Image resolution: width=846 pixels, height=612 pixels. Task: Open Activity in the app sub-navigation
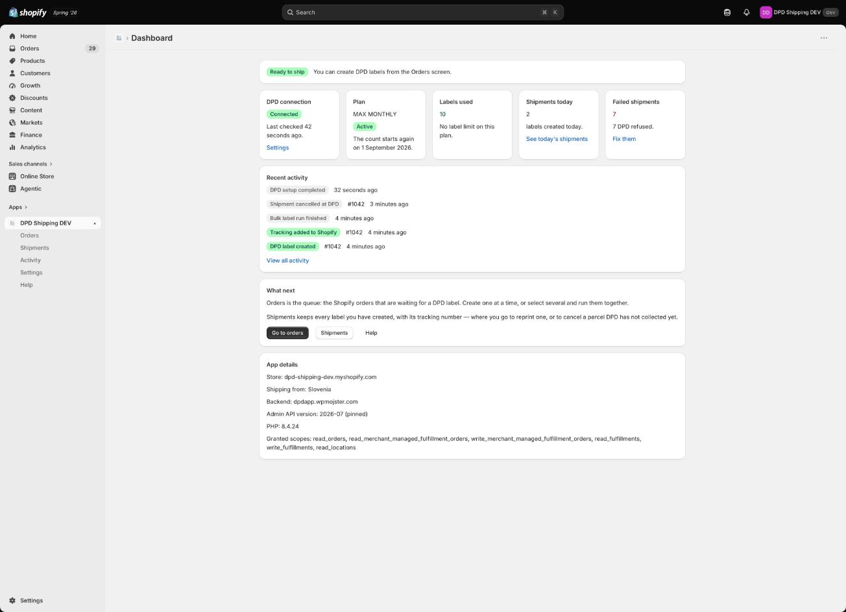pos(30,260)
